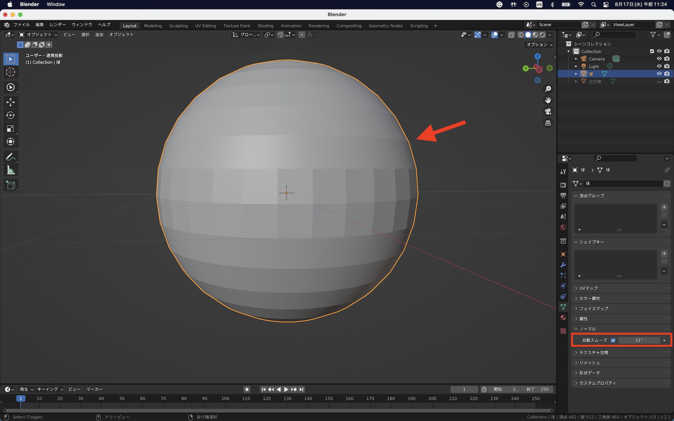
Task: Click the Add Cube tool icon
Action: click(10, 185)
